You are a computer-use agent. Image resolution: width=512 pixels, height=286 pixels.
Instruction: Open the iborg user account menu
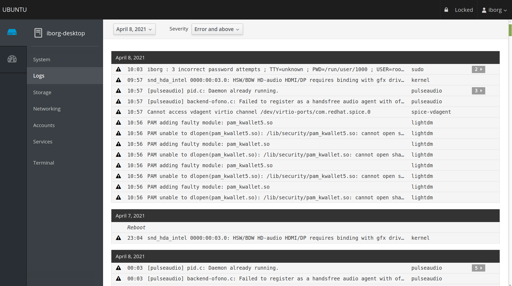coord(494,10)
